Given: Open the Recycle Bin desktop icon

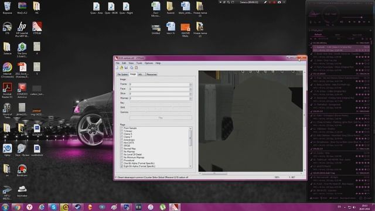Looking at the screenshot, I should [x=7, y=8].
